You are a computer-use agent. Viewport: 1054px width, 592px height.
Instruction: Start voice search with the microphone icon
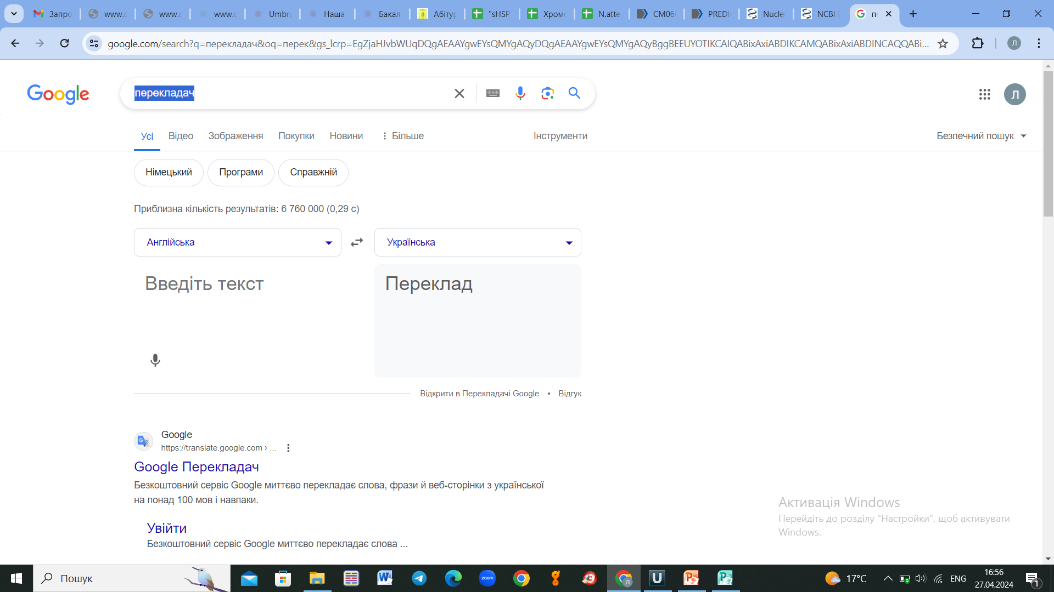pos(520,94)
